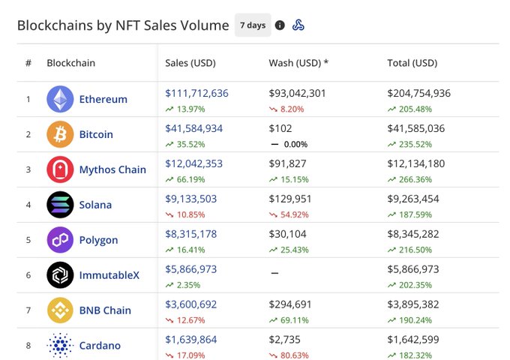
Task: Click Bitcoin sales change 35.52%
Action: click(185, 144)
